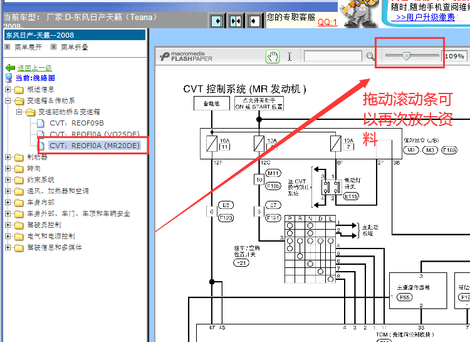This screenshot has width=470, height=342.
Task: Click the diagram title CVT 控制系统
Action: [244, 89]
